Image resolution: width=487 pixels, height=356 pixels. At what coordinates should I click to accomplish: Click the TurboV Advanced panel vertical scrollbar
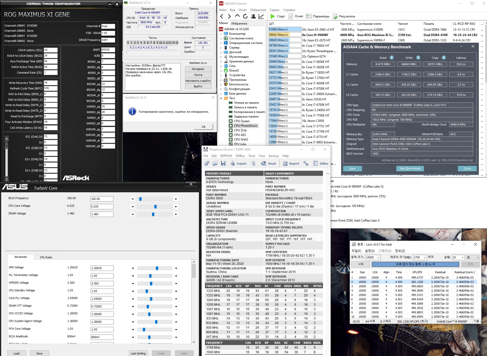coord(194,302)
